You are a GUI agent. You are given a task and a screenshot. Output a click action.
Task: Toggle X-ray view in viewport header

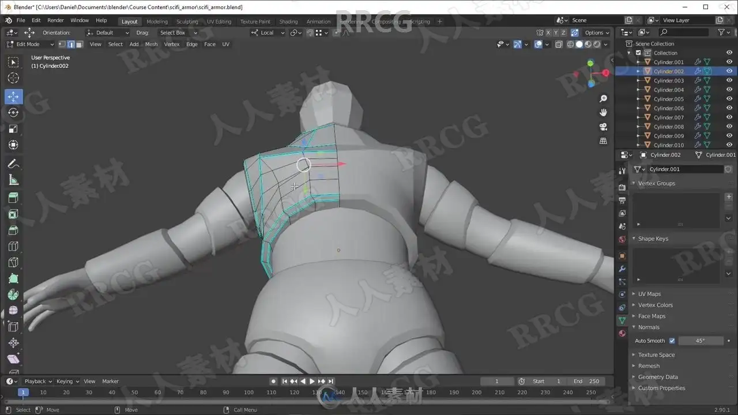click(559, 44)
